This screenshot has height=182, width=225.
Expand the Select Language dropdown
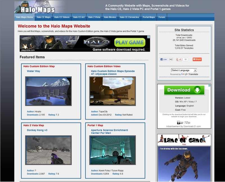click(184, 70)
